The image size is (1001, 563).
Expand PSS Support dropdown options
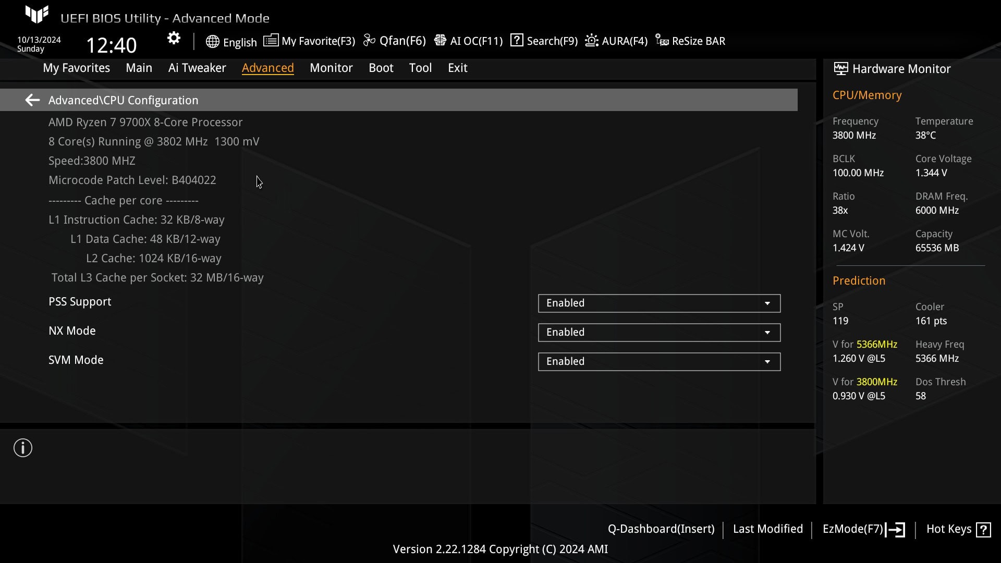click(x=767, y=303)
